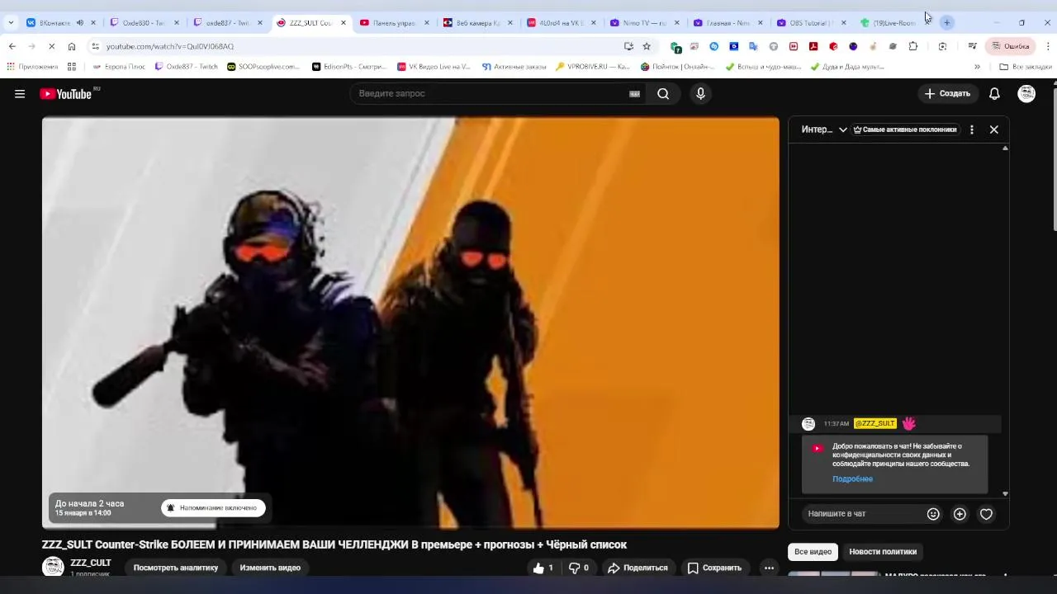
Task: Open the tab search dropdown arrow
Action: click(x=11, y=22)
